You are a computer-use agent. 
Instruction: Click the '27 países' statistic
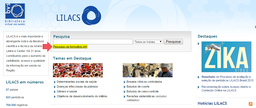[x=12, y=90]
